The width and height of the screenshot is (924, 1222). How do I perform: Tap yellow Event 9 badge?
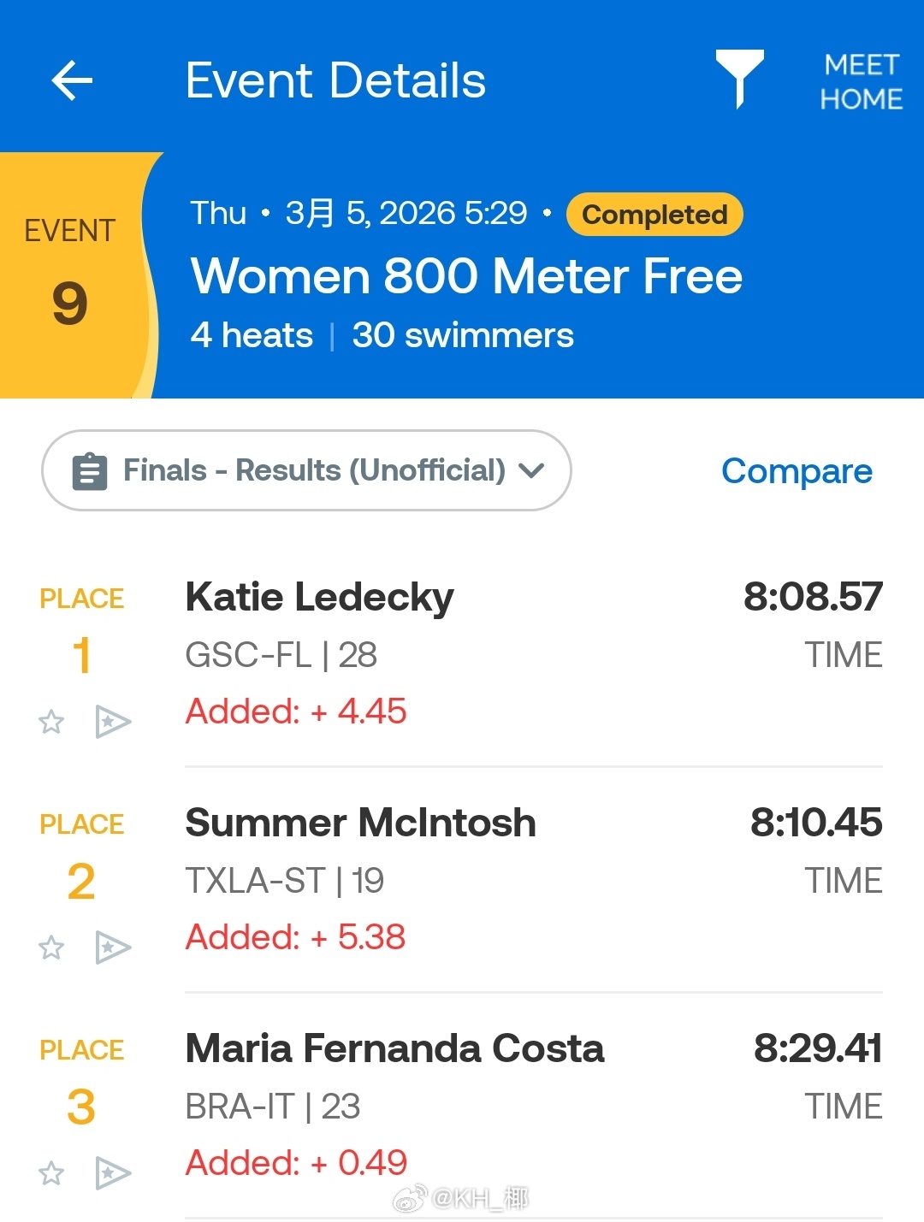click(x=70, y=275)
